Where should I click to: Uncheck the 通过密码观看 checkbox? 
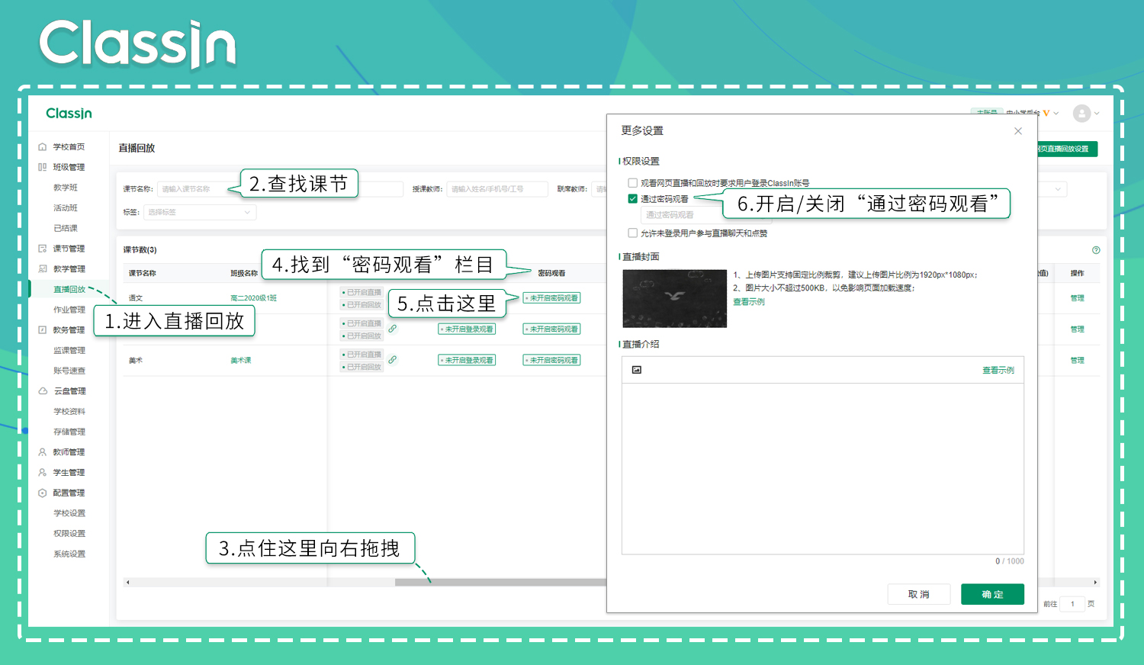coord(632,199)
